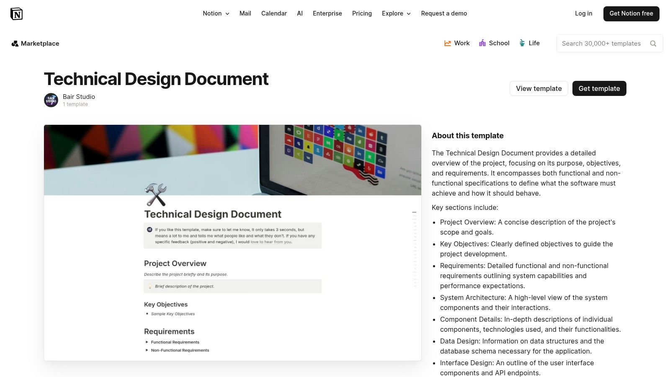Viewport: 670px width, 377px height.
Task: Open the Notion dropdown menu
Action: click(x=216, y=13)
